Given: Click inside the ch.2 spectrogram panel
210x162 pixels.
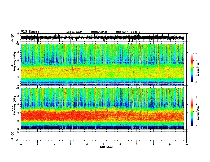Looking at the screenshot, I should click(102, 109).
